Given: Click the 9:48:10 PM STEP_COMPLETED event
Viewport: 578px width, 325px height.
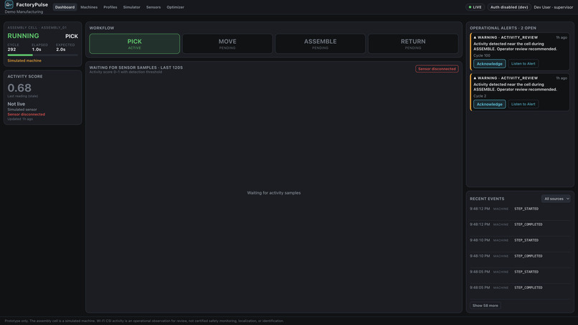Looking at the screenshot, I should pos(520,256).
